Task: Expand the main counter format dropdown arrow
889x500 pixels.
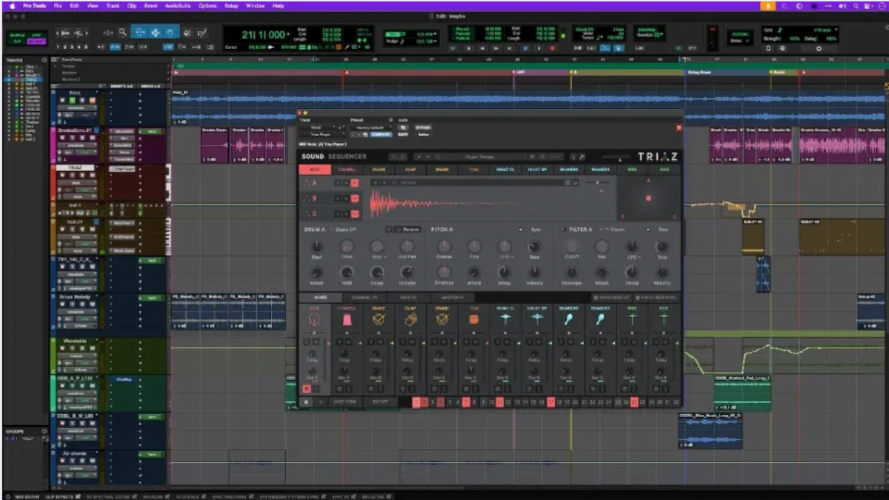Action: pyautogui.click(x=290, y=35)
